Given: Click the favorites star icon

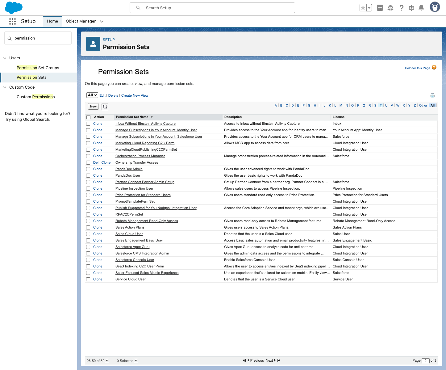Looking at the screenshot, I should click(x=363, y=8).
